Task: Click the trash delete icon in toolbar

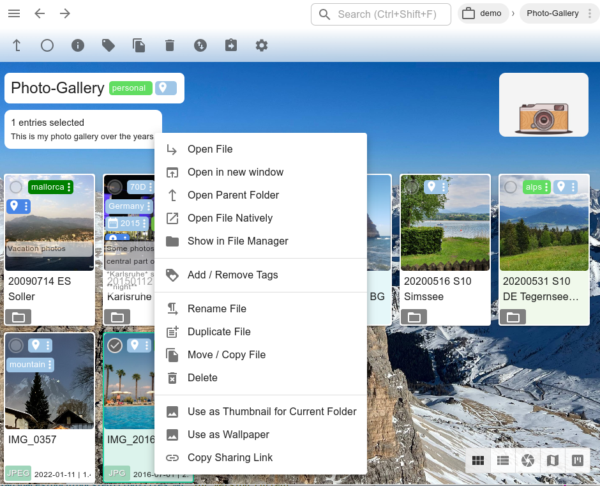Action: coord(169,45)
